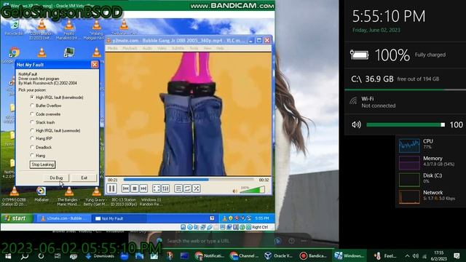Open VLC Tools menu
466x262 pixels.
pyautogui.click(x=194, y=49)
